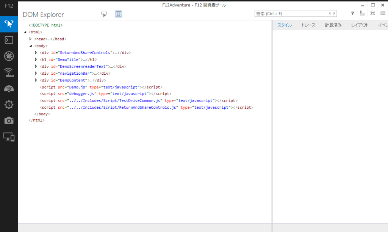The width and height of the screenshot is (388, 232).
Task: Select the closing </html> tag
Action: 36,120
